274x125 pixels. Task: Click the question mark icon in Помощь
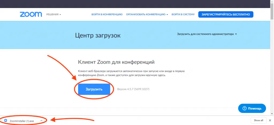245,108
